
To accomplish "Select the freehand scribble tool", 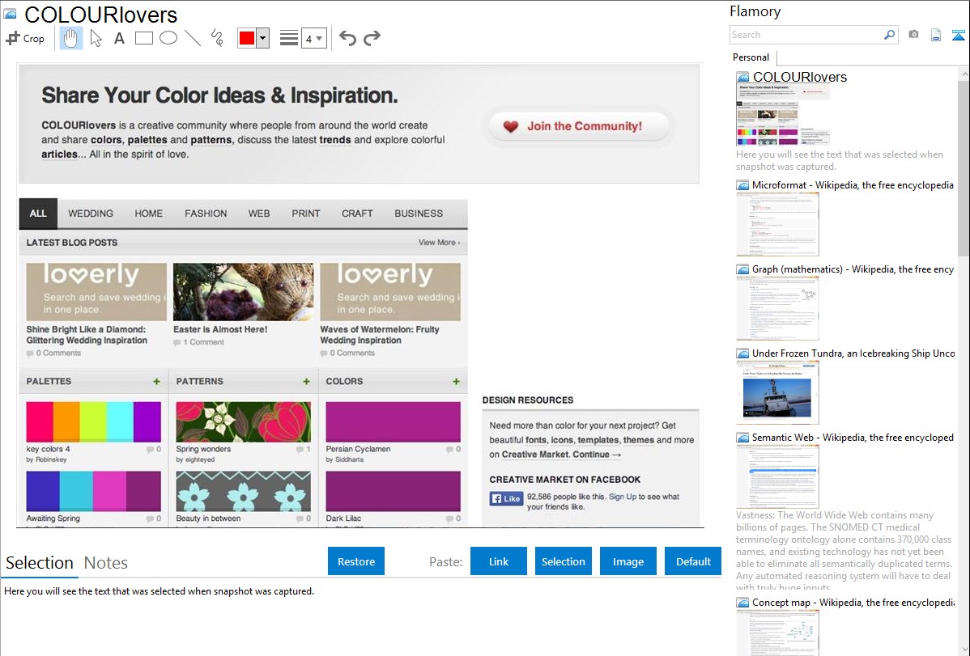I will 217,38.
